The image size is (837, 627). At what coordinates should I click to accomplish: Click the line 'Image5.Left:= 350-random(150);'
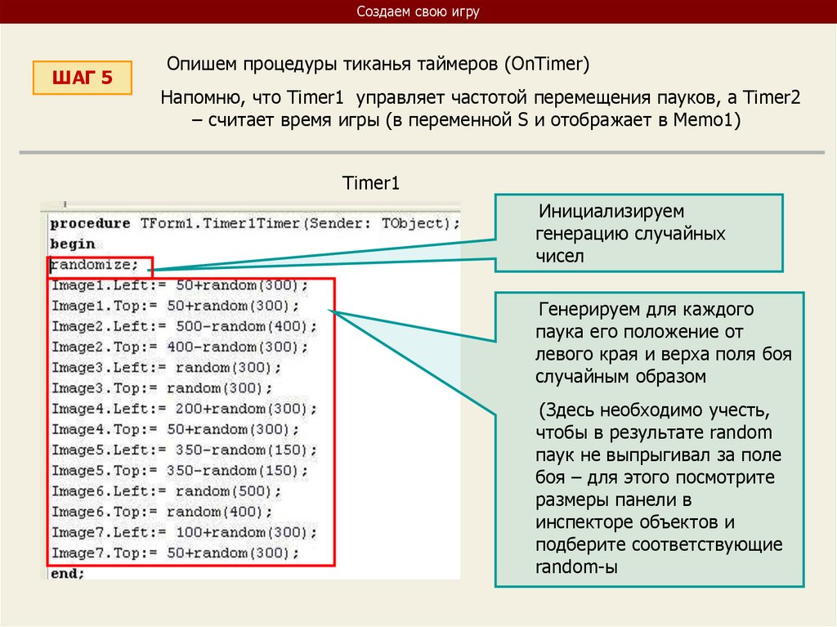point(184,450)
